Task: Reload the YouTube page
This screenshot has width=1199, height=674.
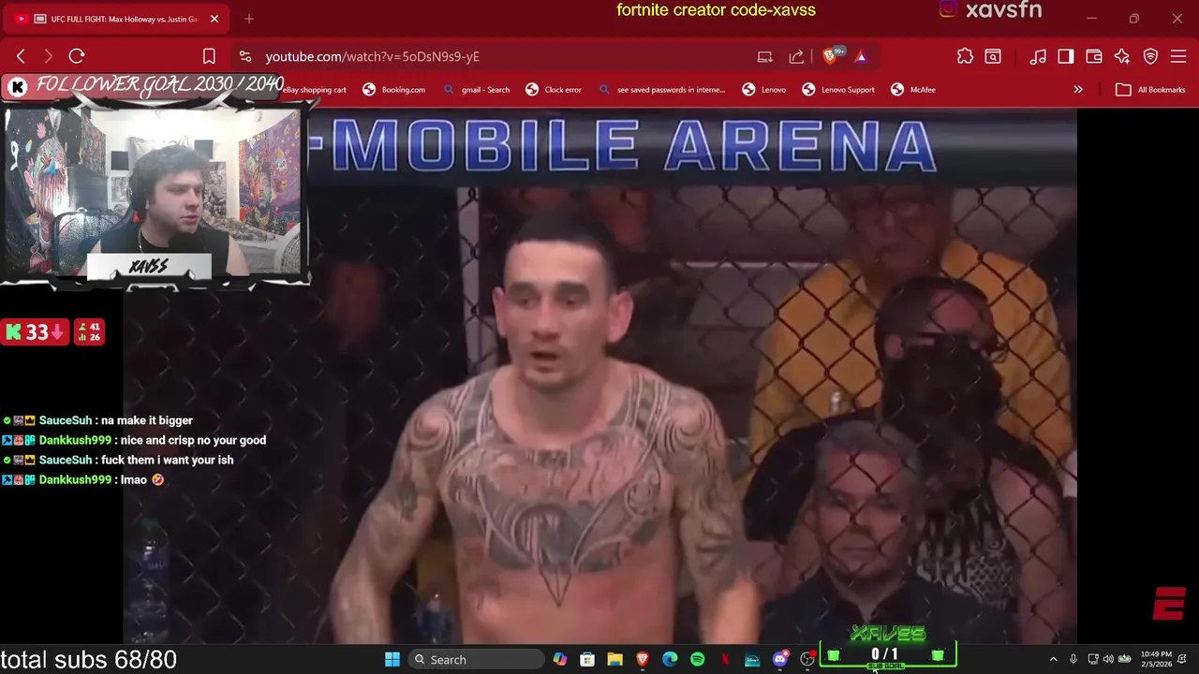Action: pyautogui.click(x=77, y=56)
